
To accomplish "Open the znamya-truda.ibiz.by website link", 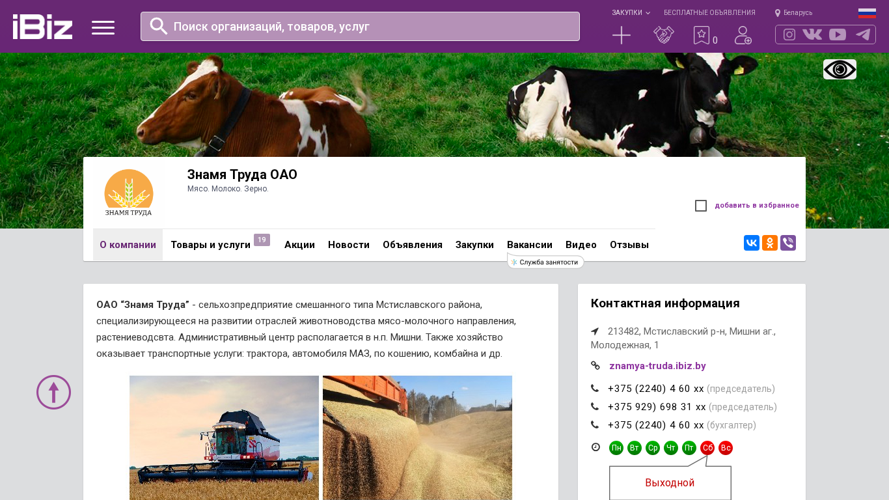I will (657, 366).
